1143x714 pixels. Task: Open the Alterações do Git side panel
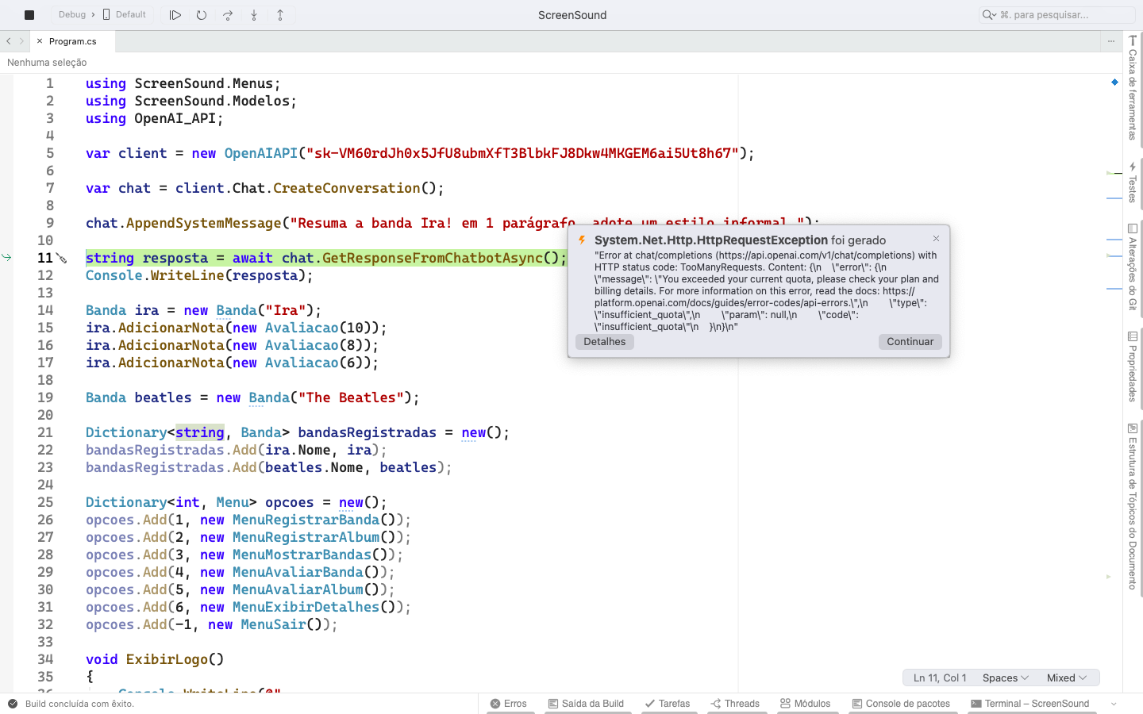1133,267
